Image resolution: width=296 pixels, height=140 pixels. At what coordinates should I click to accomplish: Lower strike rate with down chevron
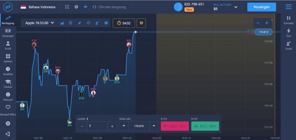click(x=124, y=126)
